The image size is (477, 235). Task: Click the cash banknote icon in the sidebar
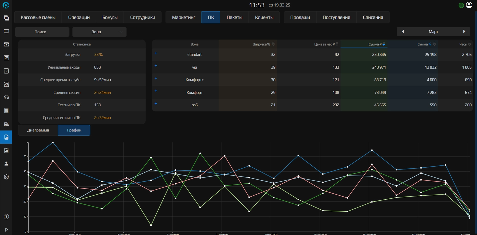coord(6,45)
